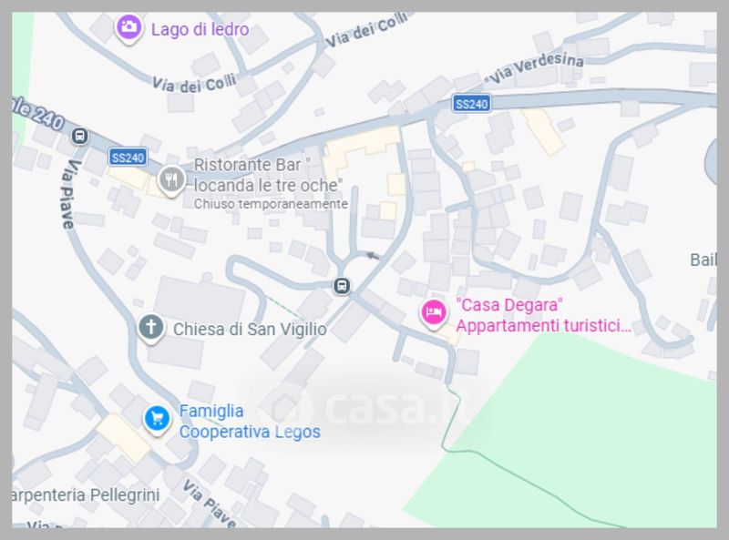
Task: Click the Via Verdesina street label
Action: [534, 67]
